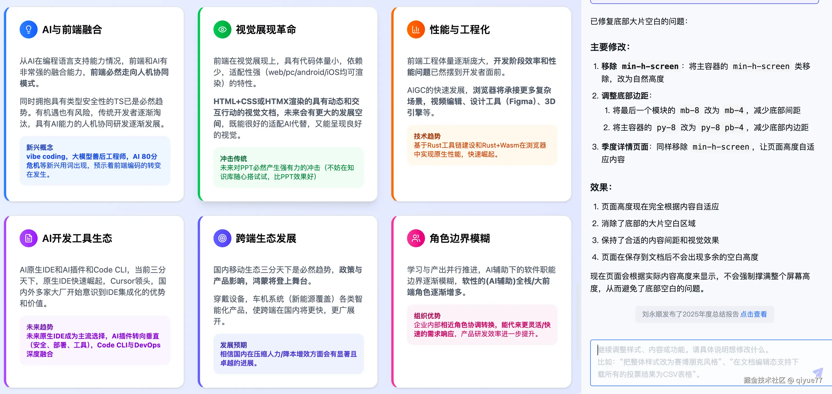
Task: Click the blue lightbulb icon beside AI与前端融合
Action: [28, 29]
